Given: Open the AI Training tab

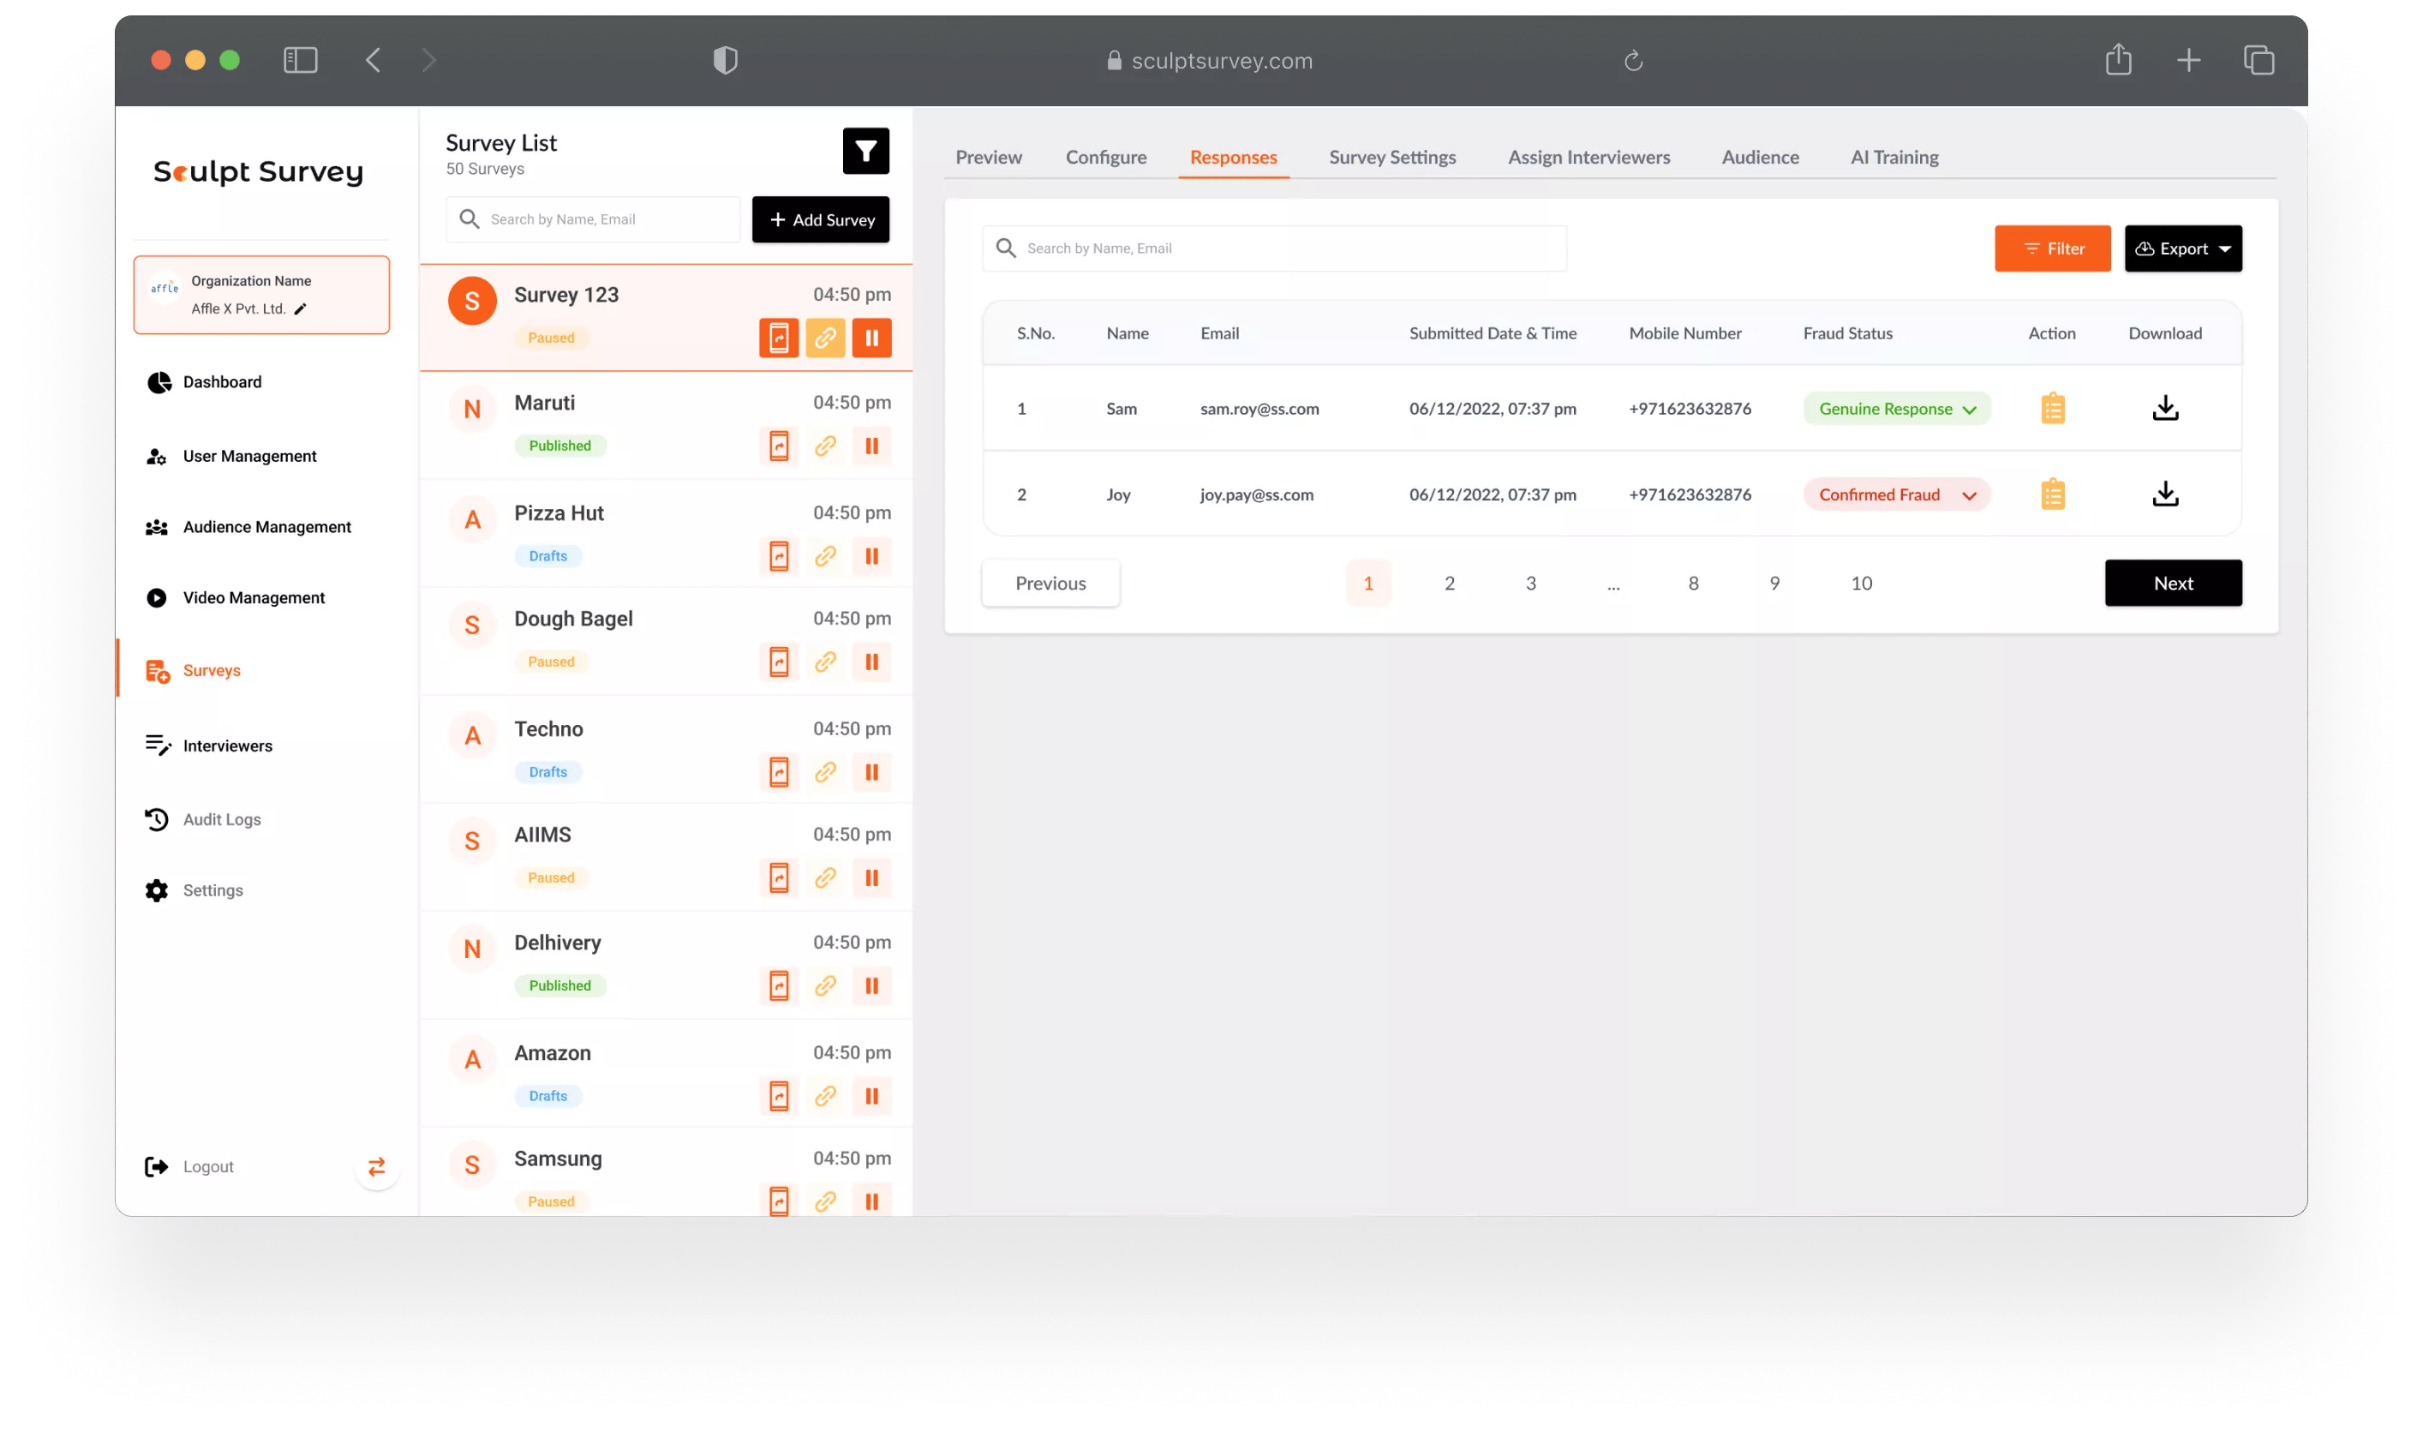Looking at the screenshot, I should click(x=1894, y=157).
